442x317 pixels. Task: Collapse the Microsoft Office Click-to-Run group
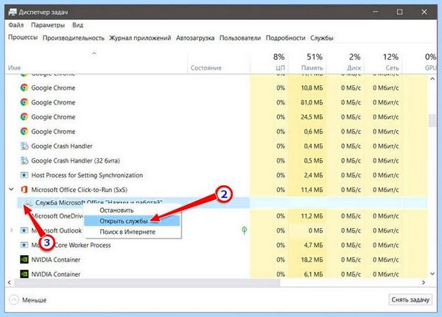coord(11,190)
